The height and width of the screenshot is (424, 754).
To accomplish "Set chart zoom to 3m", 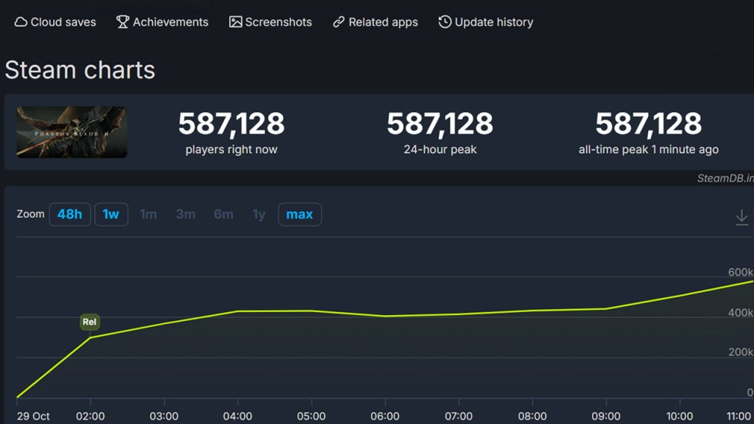I will click(186, 214).
